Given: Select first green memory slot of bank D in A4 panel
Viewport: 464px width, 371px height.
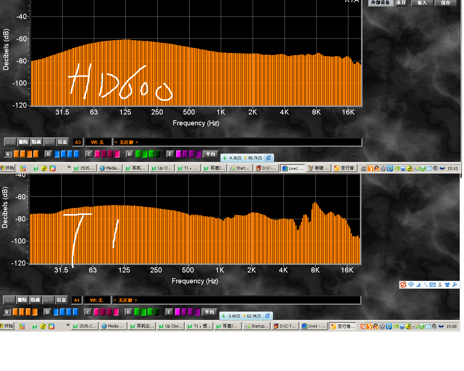Looking at the screenshot, I should 137,312.
